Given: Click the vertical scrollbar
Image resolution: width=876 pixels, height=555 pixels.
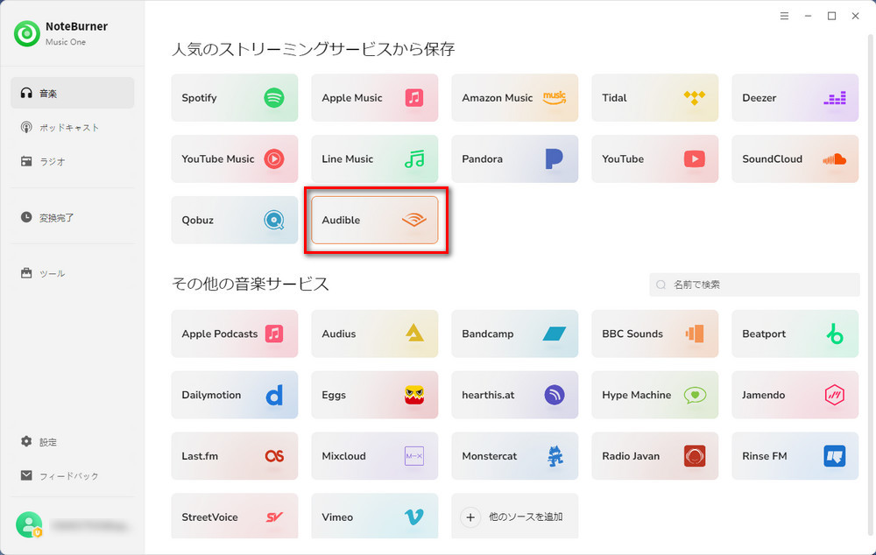Looking at the screenshot, I should pyautogui.click(x=870, y=285).
